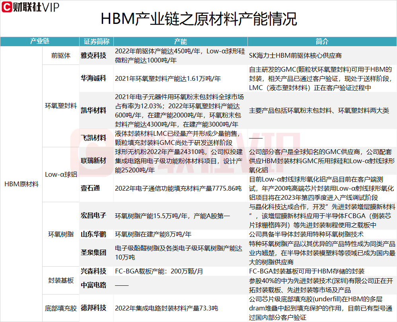
Task: Click 宏昌电子 description about 晶化科技达成合作
Action: (x=322, y=216)
